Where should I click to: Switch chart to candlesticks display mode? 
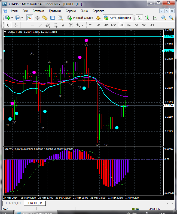pos(147,18)
